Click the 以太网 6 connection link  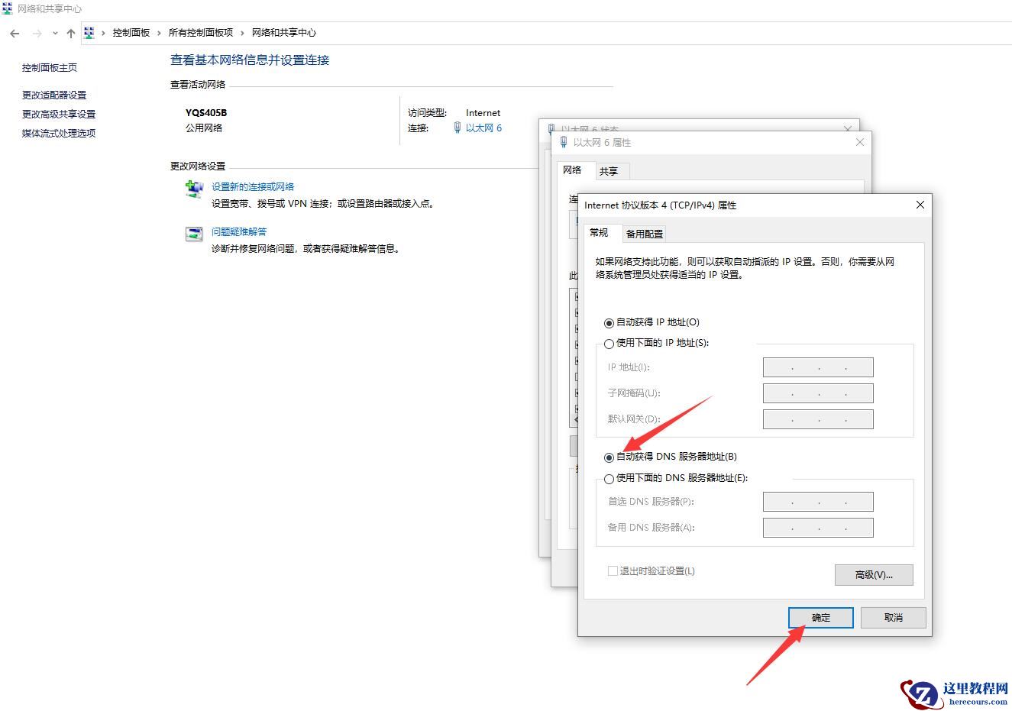click(x=484, y=128)
